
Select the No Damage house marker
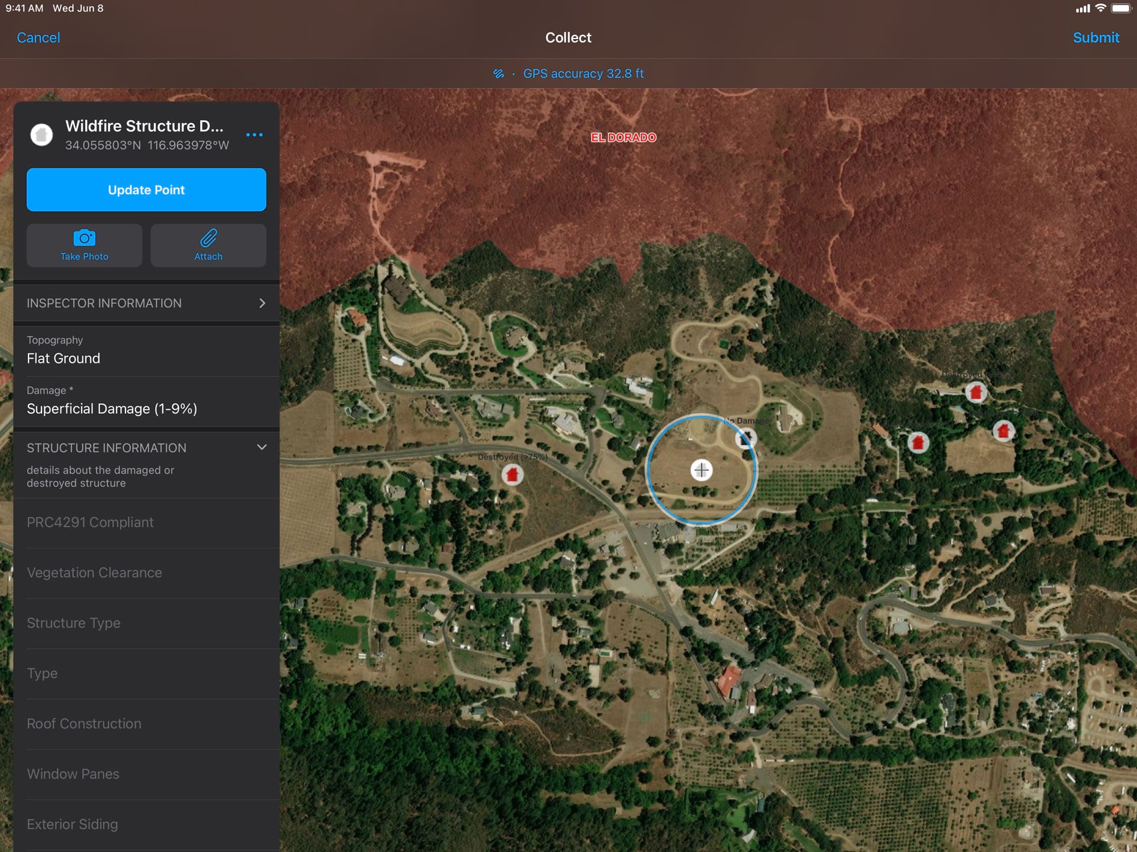pos(746,438)
